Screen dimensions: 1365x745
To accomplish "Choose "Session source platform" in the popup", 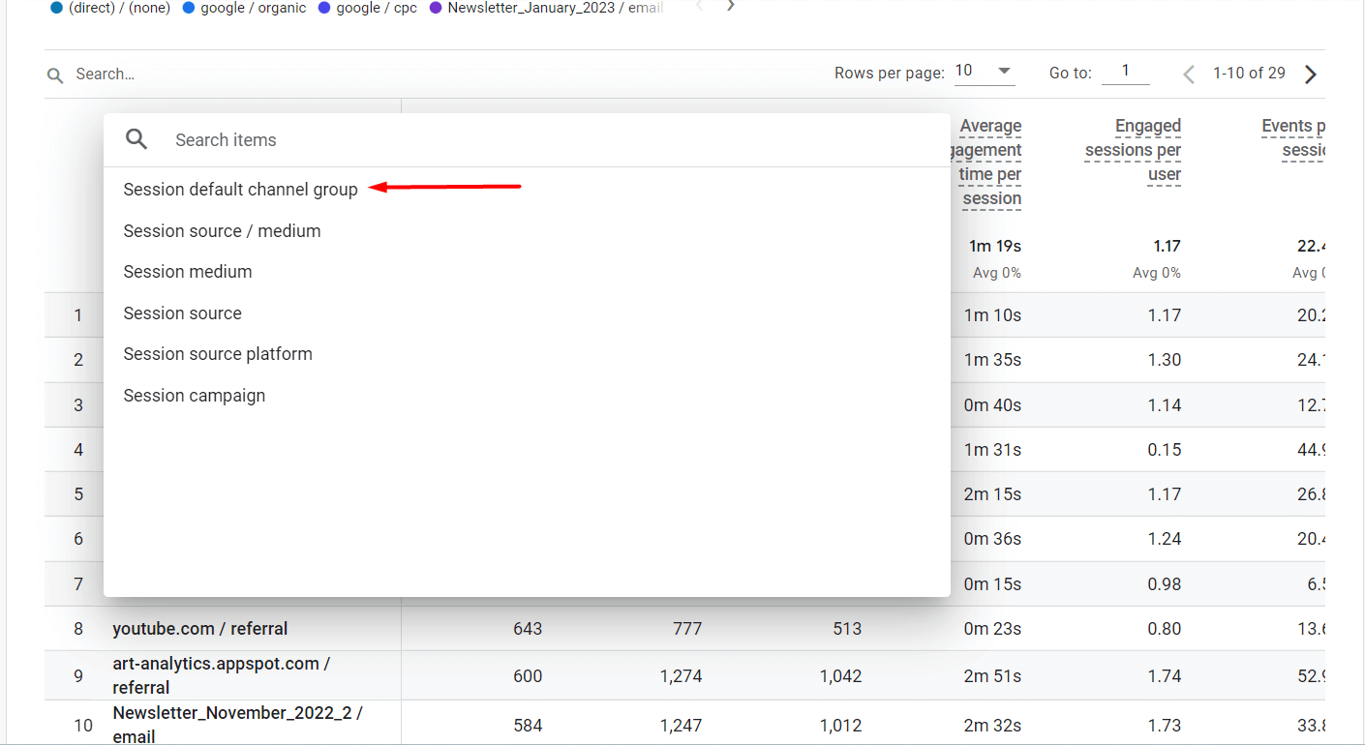I will pyautogui.click(x=217, y=354).
